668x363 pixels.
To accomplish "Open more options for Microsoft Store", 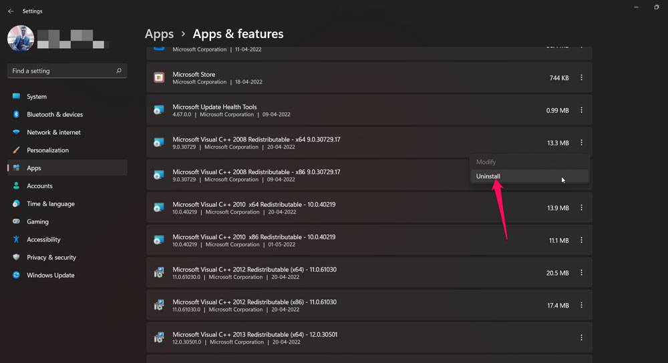I will coord(581,78).
